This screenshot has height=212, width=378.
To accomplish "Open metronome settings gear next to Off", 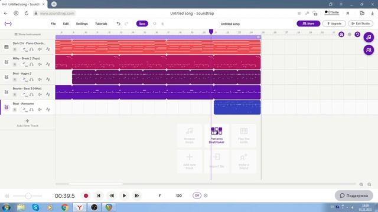I will pos(206,196).
